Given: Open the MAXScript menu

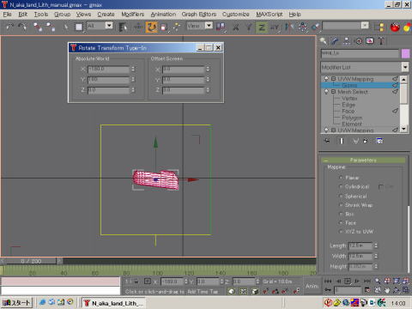Looking at the screenshot, I should pyautogui.click(x=270, y=14).
